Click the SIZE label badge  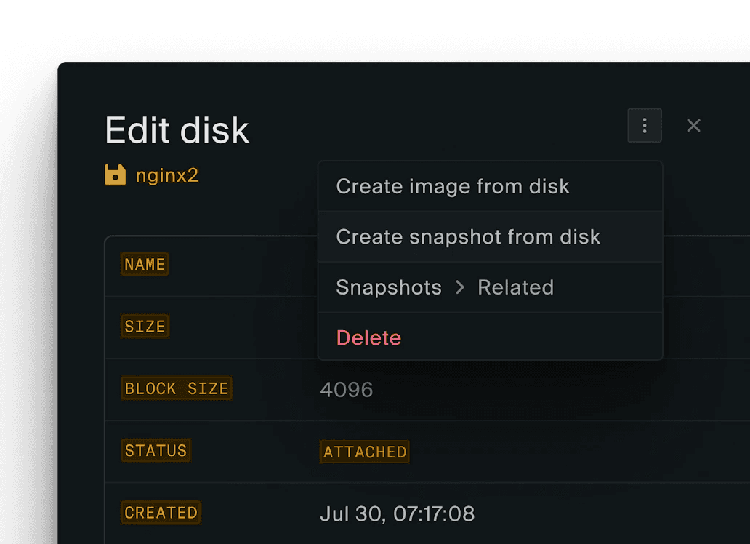145,326
